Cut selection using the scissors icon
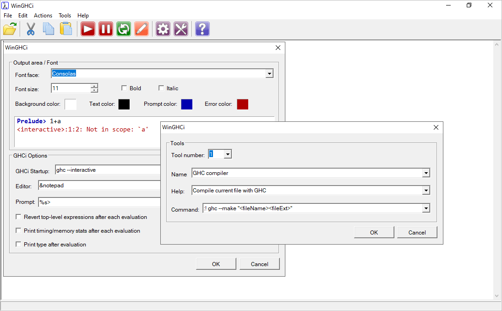This screenshot has height=311, width=502. click(x=30, y=29)
